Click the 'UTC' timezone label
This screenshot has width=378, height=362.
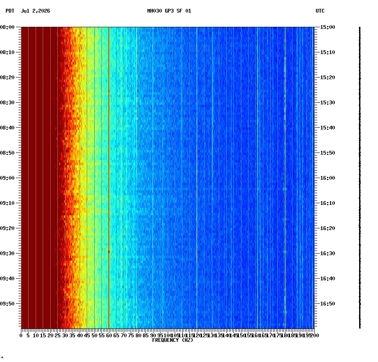(320, 11)
